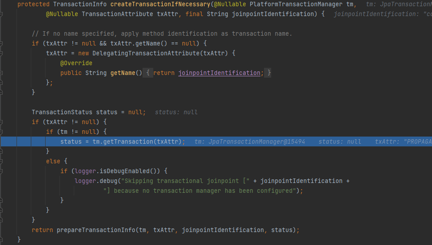Collapse the fold marker beside 'if (logger.isDebugEnabled())'
The image size is (432, 245).
(1, 171)
